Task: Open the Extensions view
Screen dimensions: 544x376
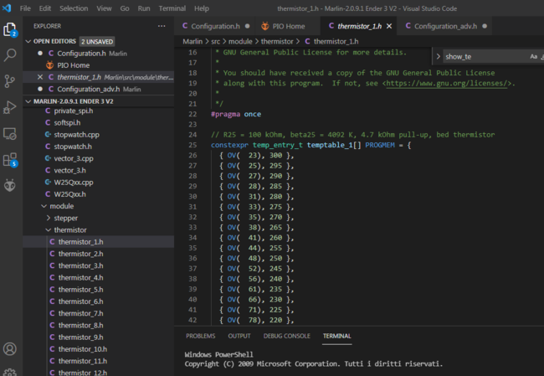Action: 10,159
